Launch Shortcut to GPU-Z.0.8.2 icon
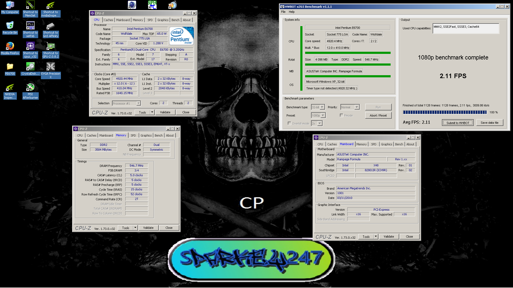 pyautogui.click(x=50, y=50)
